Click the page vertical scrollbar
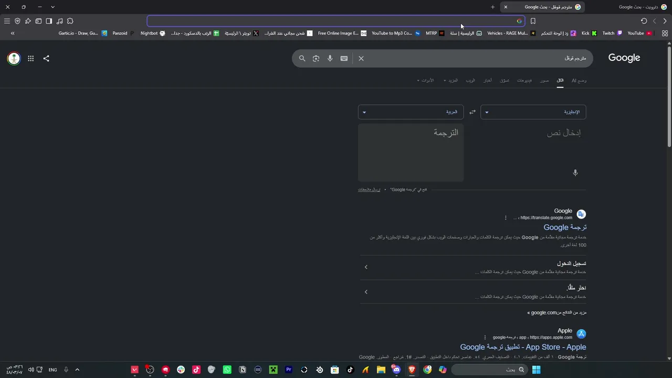 (x=669, y=97)
